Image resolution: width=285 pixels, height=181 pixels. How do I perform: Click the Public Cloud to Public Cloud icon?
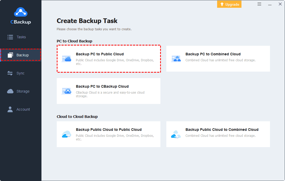pos(67,134)
